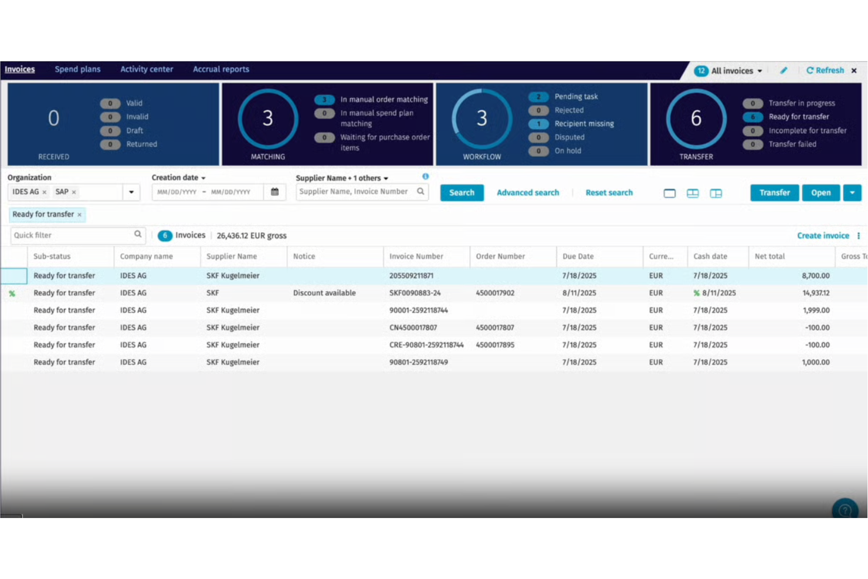This screenshot has height=579, width=868.
Task: Sort by Supplier Name column
Action: 232,256
